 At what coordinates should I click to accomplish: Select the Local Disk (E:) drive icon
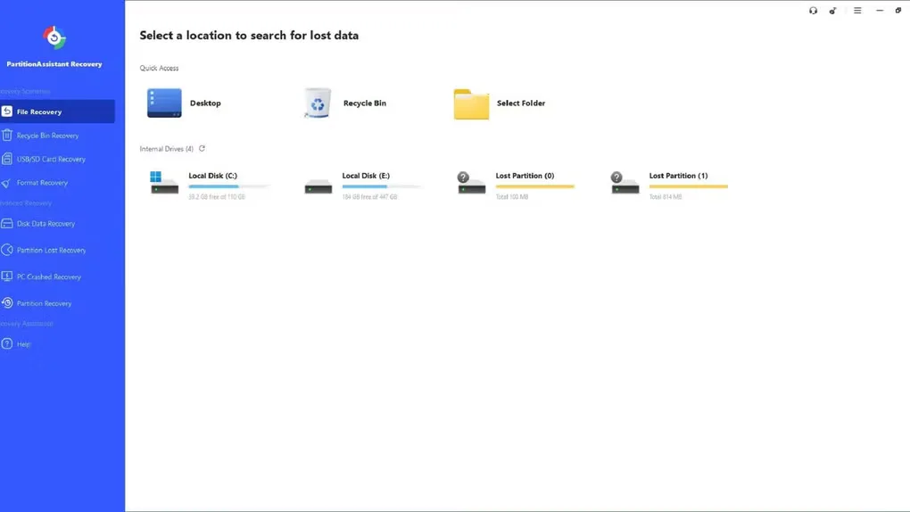(x=318, y=186)
